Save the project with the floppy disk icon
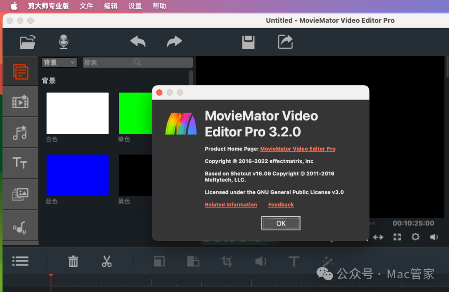 coord(248,42)
